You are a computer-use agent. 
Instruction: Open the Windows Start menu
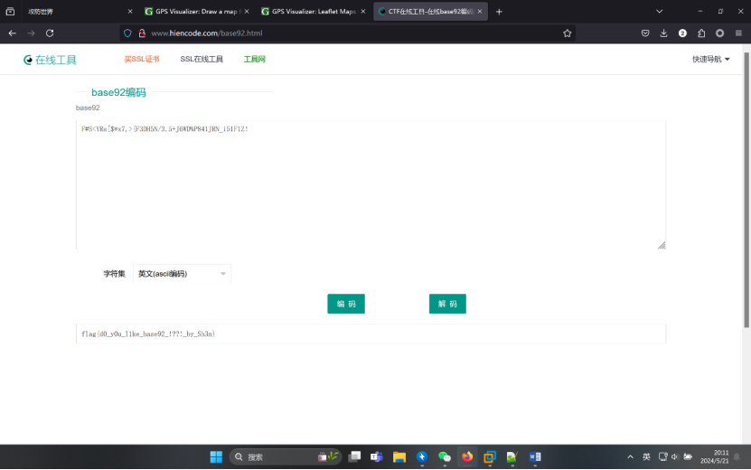tap(217, 456)
